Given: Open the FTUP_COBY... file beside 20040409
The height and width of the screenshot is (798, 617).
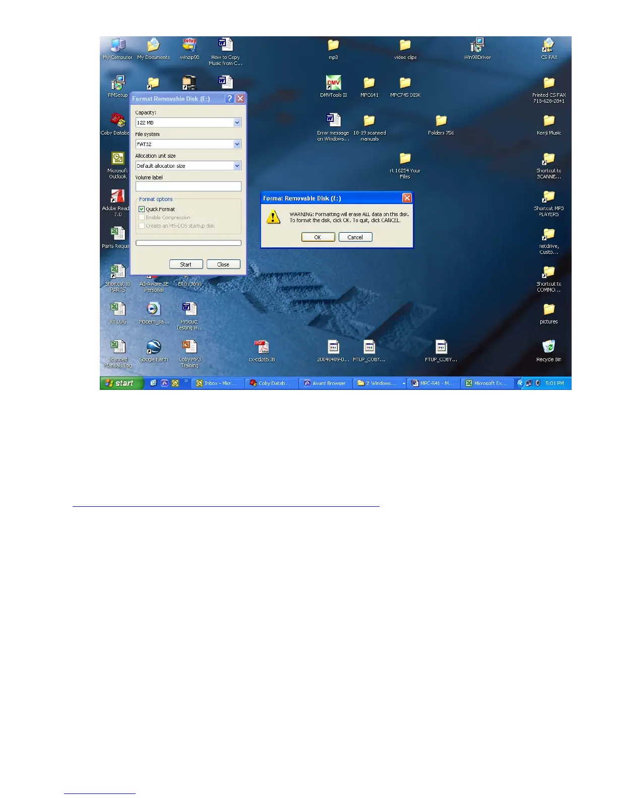Looking at the screenshot, I should click(x=369, y=351).
